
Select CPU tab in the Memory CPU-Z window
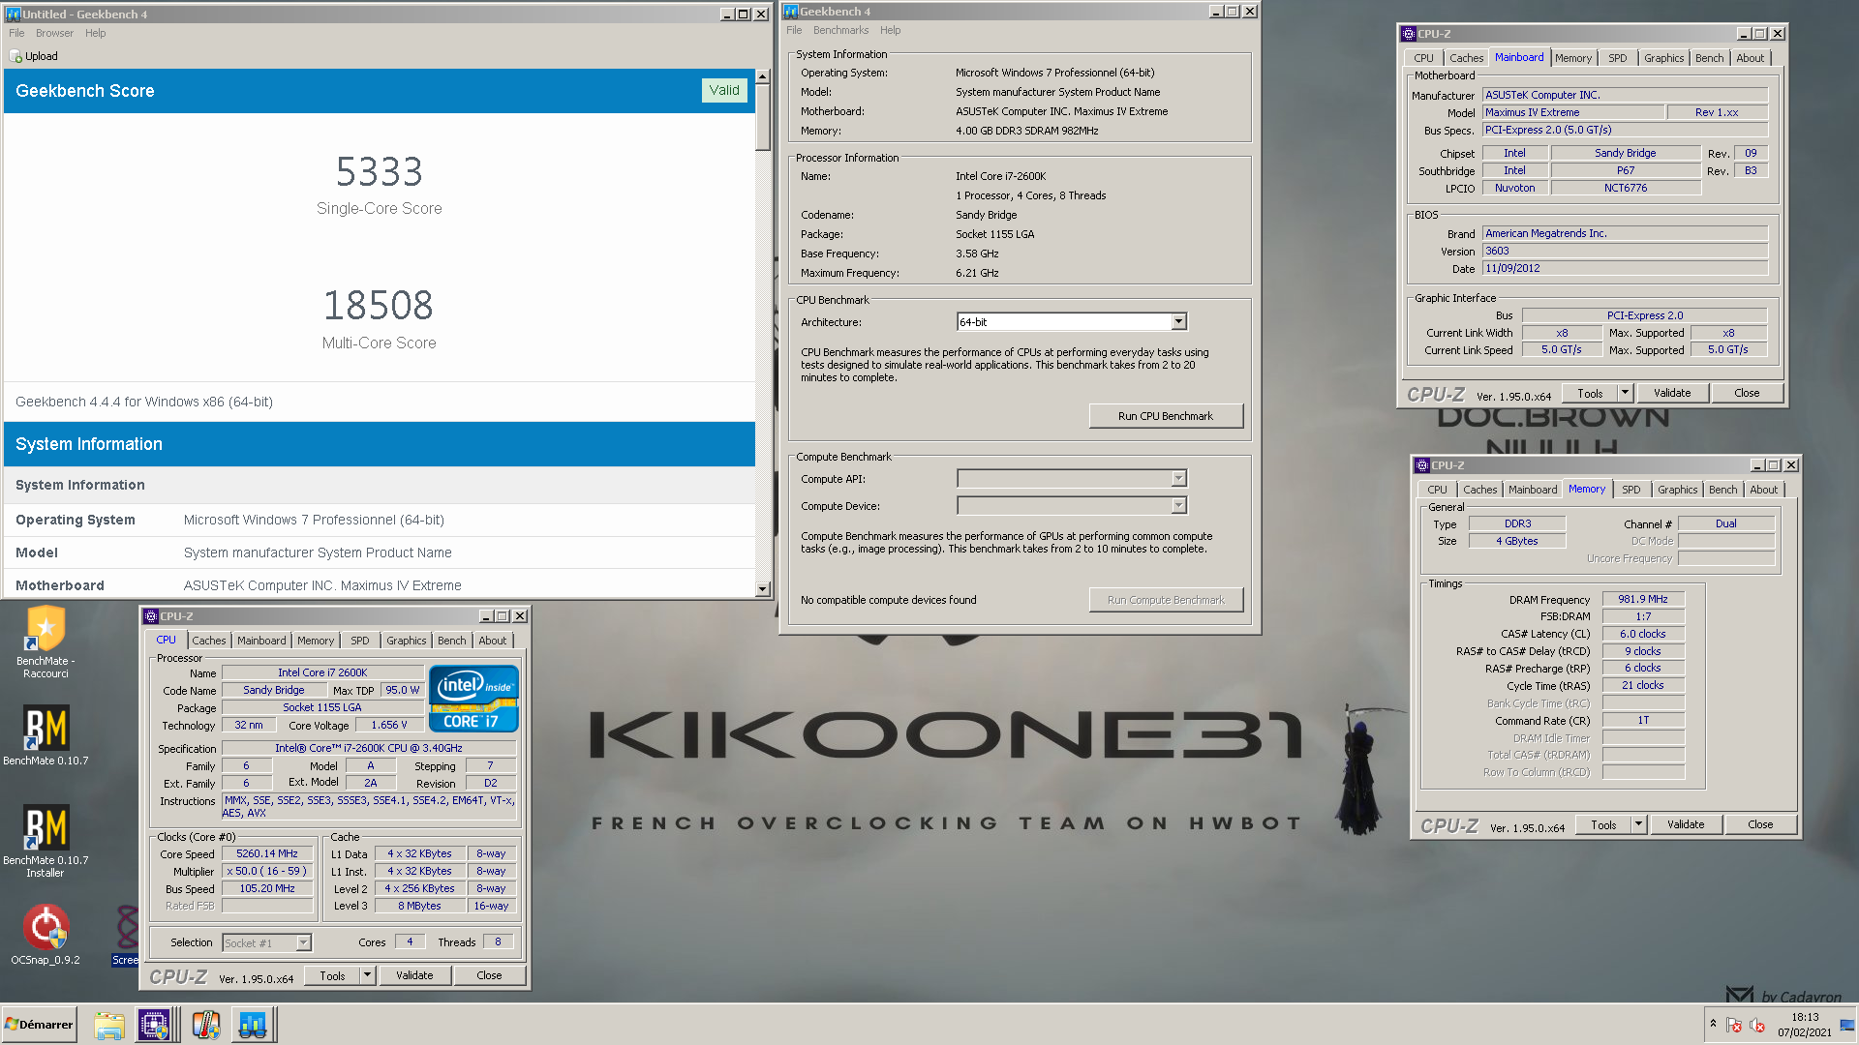click(x=1437, y=490)
